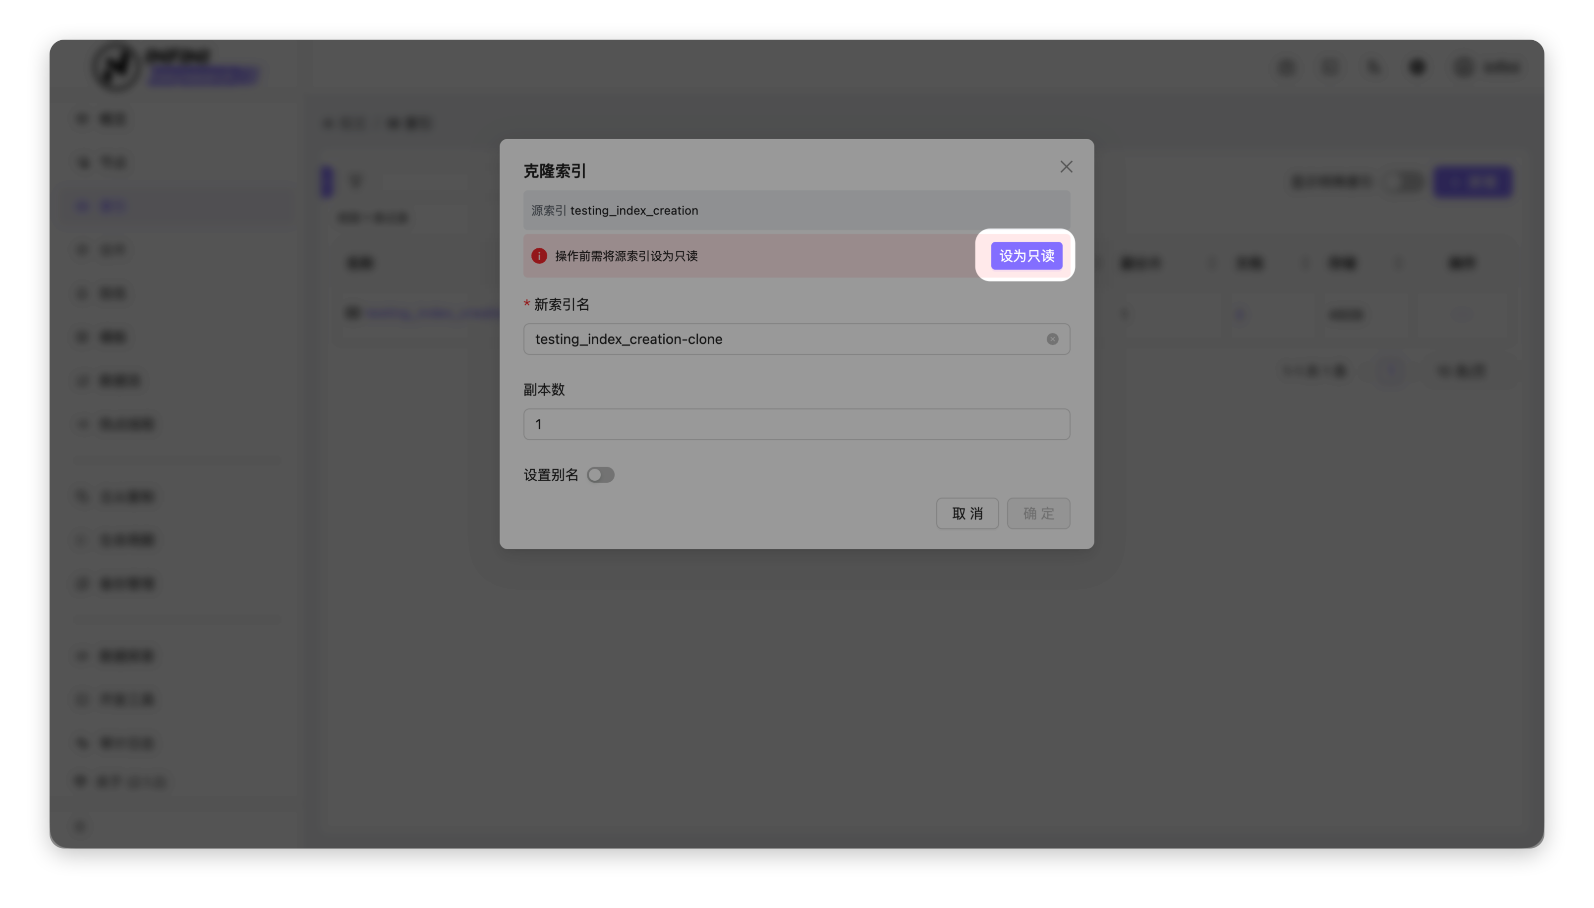Click the 源索引 testing_index_creation field
1594x908 pixels.
coord(796,210)
